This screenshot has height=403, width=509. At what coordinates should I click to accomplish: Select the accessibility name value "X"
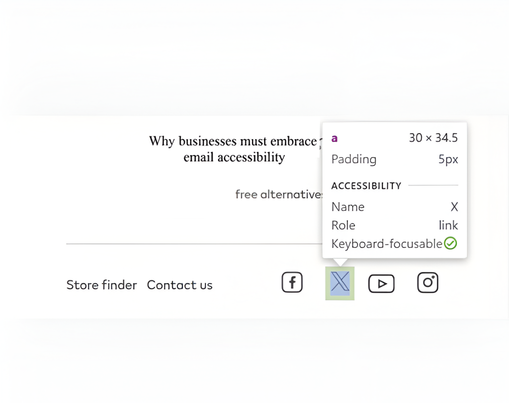coord(454,207)
